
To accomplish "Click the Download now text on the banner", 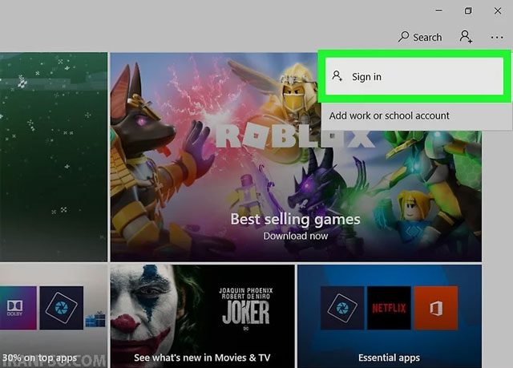I will [x=296, y=236].
